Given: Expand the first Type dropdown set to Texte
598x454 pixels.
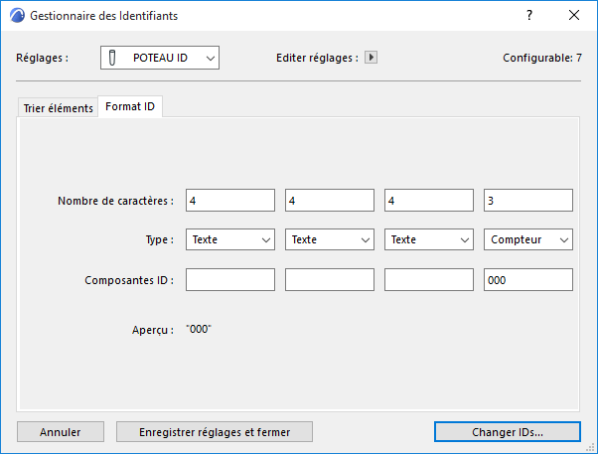Looking at the screenshot, I should (x=229, y=239).
